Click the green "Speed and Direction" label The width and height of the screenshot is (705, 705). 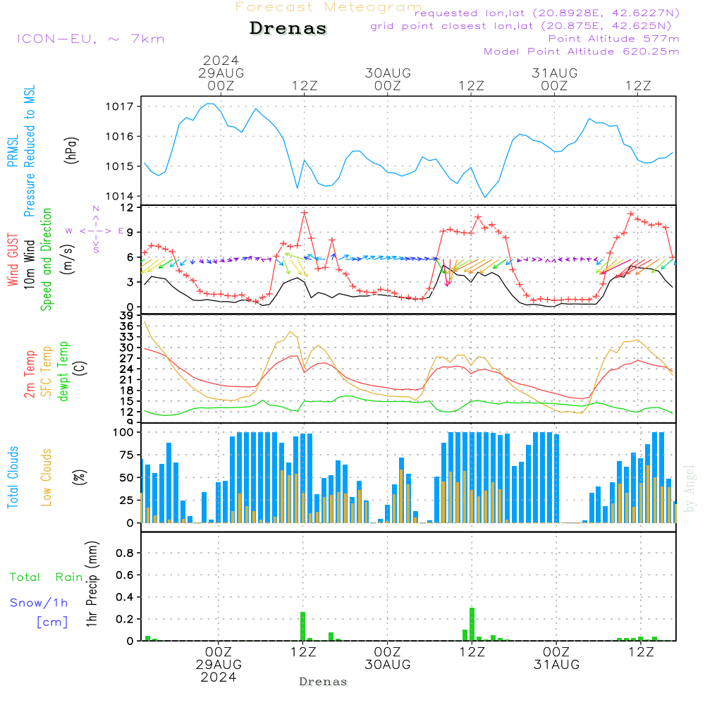point(47,259)
